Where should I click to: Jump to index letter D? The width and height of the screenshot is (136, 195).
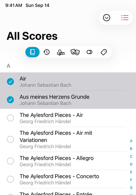(x=131, y=164)
